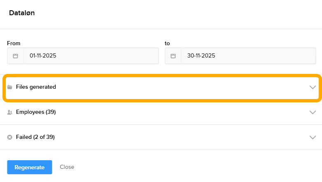The height and width of the screenshot is (182, 322).
Task: Focus the From date field 01-11-2025
Action: pyautogui.click(x=91, y=56)
